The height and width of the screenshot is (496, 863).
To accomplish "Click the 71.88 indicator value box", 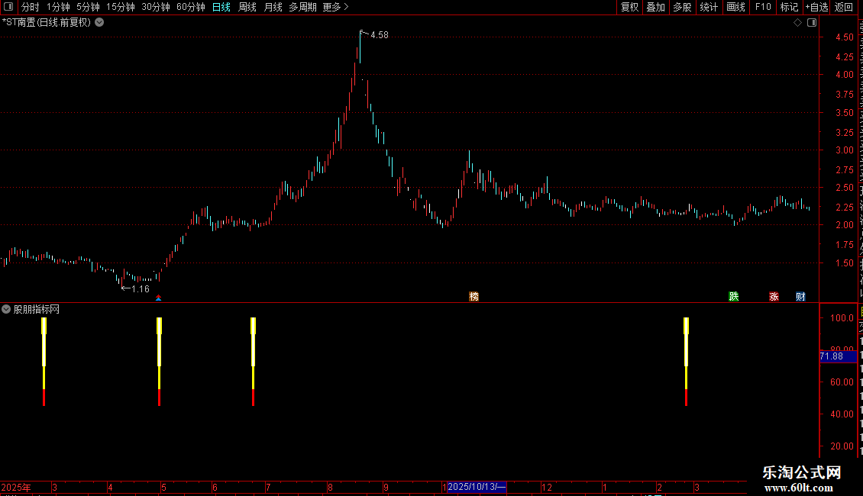I will (x=838, y=356).
